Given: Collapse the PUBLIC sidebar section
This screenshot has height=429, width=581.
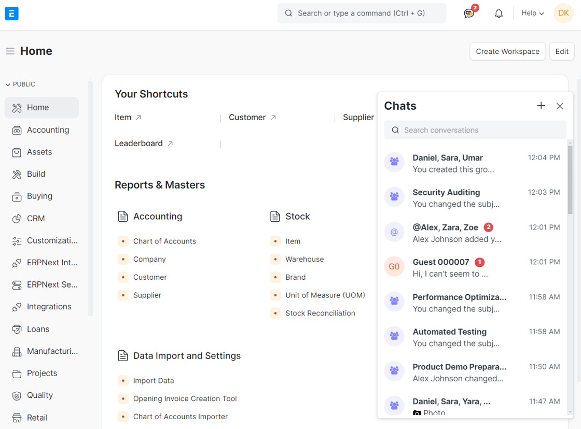Looking at the screenshot, I should [x=8, y=84].
